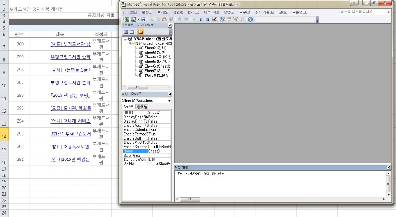The height and width of the screenshot is (217, 396).
Task: Click the Undo arrow icon
Action: pyautogui.click(x=179, y=19)
